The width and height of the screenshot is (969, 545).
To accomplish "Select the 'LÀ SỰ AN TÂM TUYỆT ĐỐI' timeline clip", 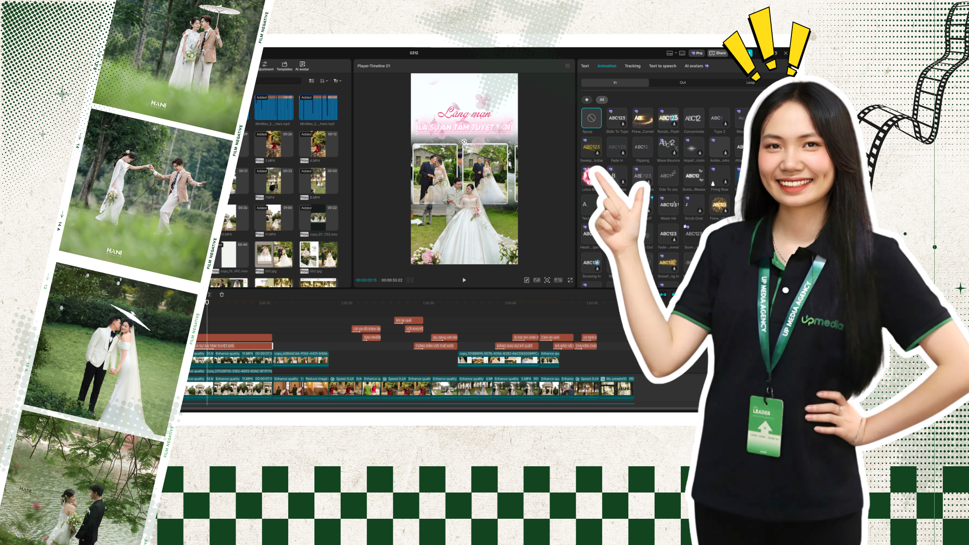I will [x=234, y=346].
